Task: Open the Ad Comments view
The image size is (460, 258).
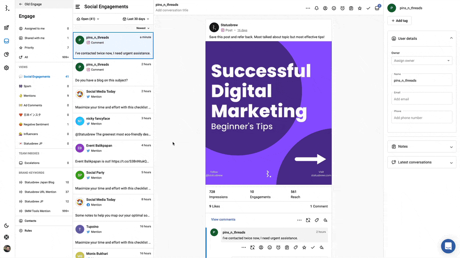Action: coord(44,105)
